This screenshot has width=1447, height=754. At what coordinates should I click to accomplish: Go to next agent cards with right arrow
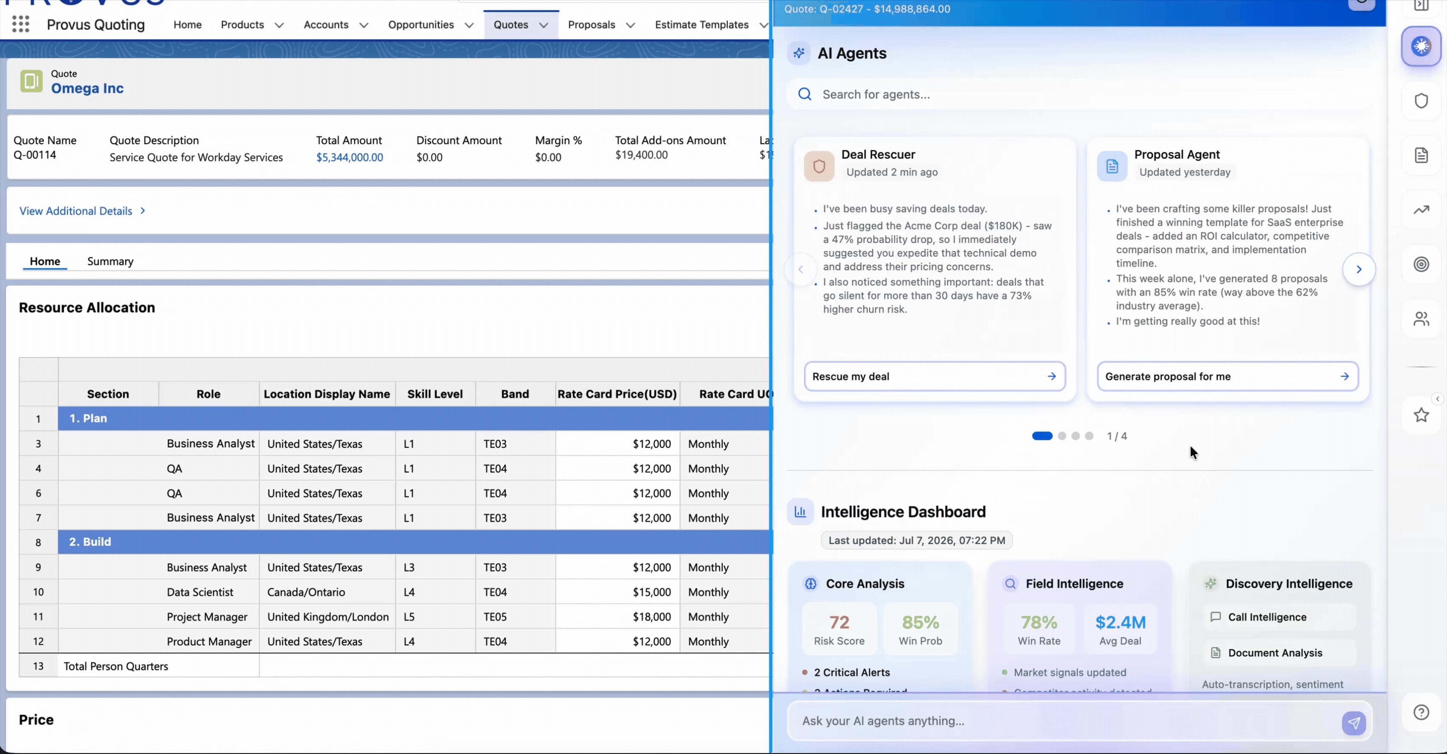click(x=1359, y=269)
